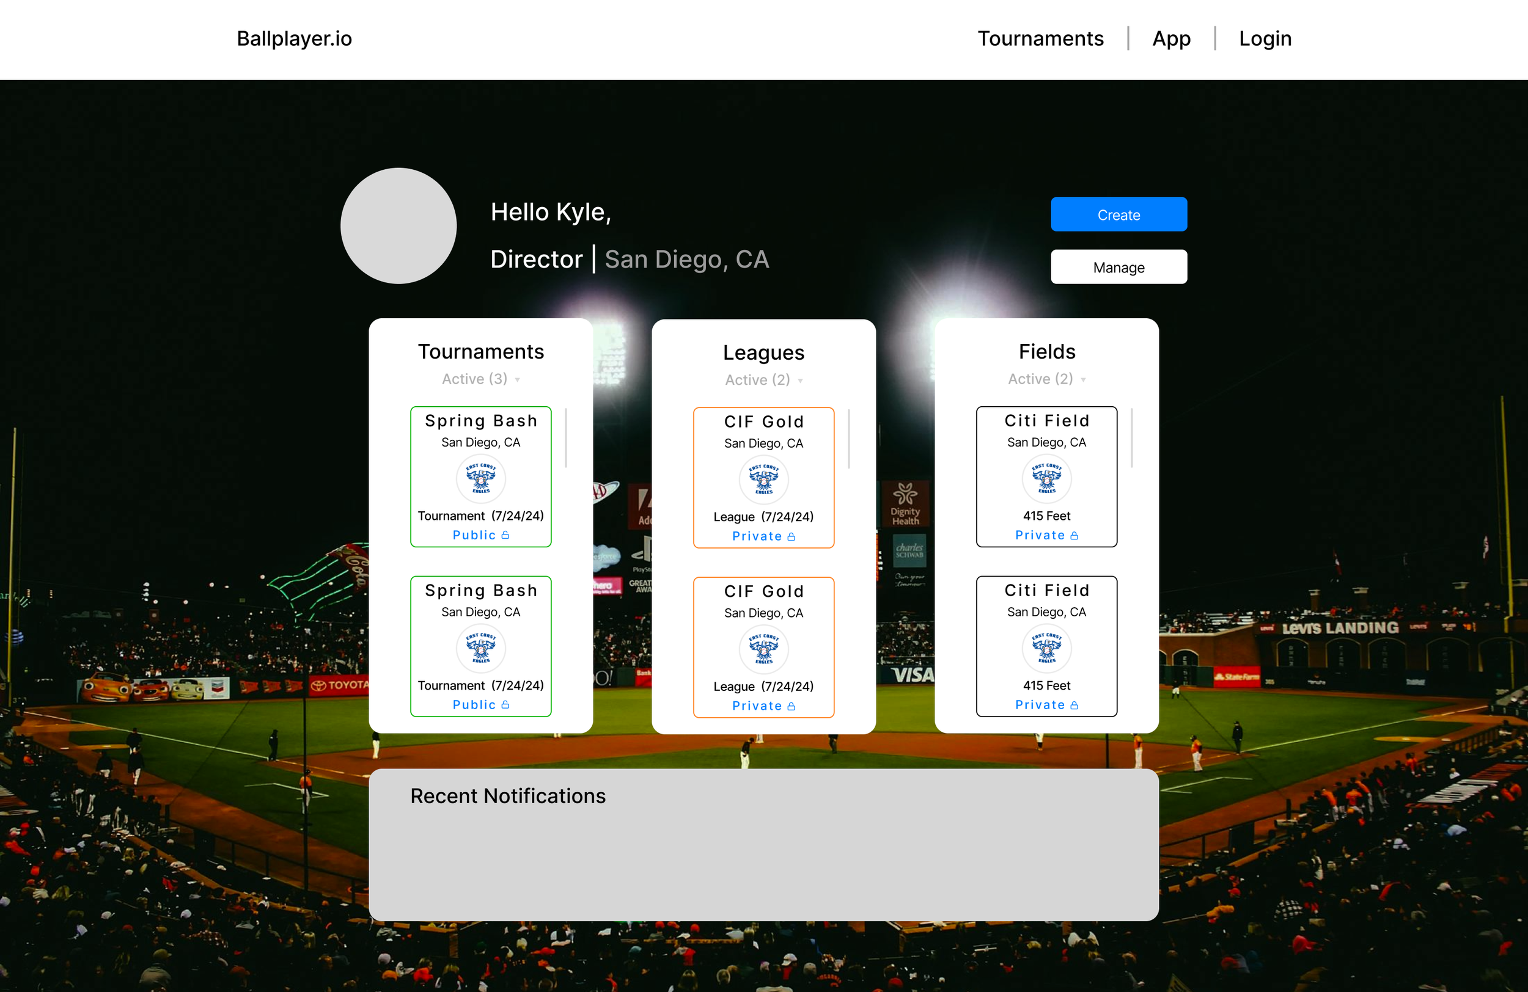Click the Tournaments list scrollbar
1528x992 pixels.
(565, 437)
